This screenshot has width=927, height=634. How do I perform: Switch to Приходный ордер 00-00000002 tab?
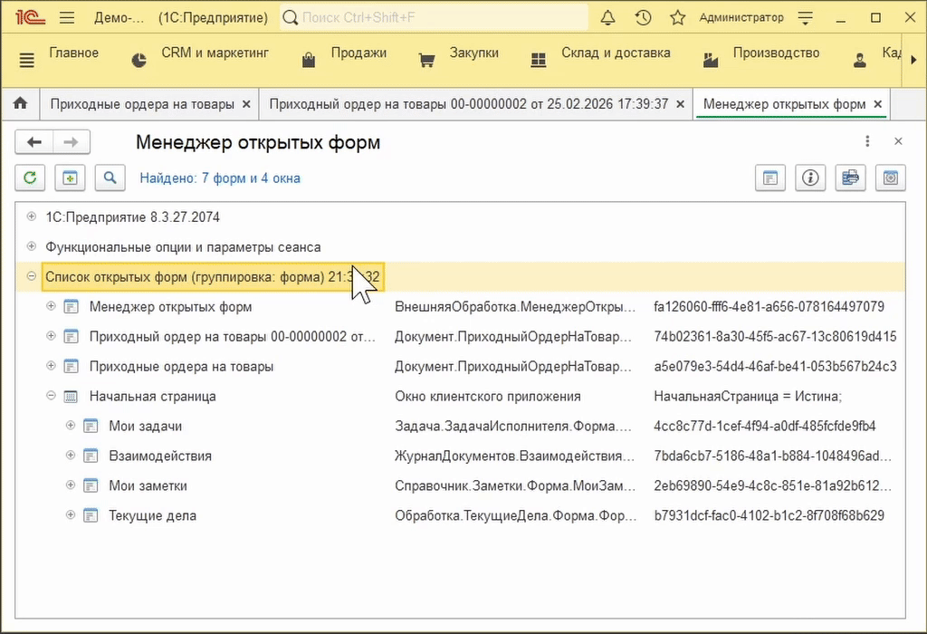pyautogui.click(x=469, y=104)
